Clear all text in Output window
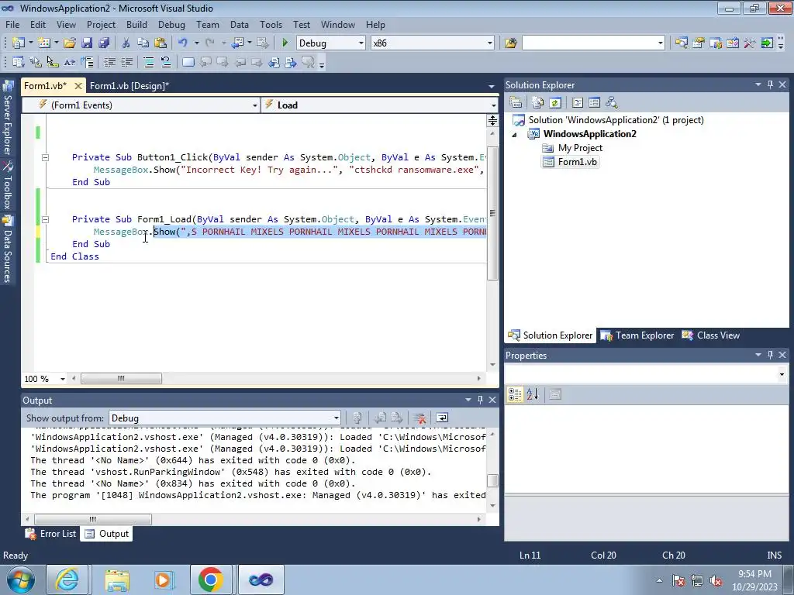The width and height of the screenshot is (794, 595). [x=419, y=418]
